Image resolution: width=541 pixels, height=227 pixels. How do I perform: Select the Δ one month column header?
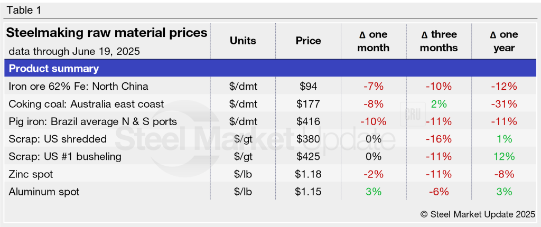(374, 41)
